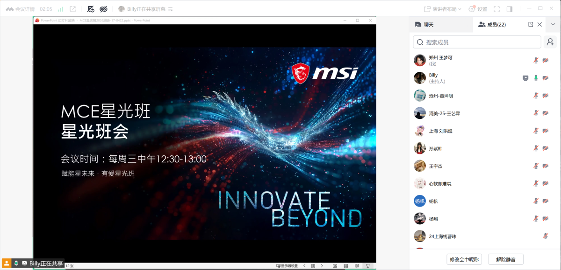This screenshot has width=561, height=270.
Task: Switch PowerPoint to reading view icon
Action: click(357, 266)
